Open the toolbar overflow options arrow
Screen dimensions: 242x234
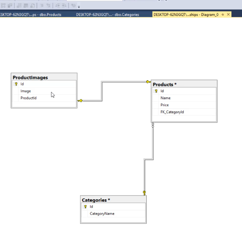[x=79, y=7]
